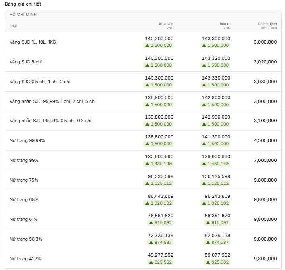Click the 915,092 increase badge under 76,551,620
Image resolution: width=285 pixels, height=270 pixels.
pyautogui.click(x=160, y=222)
